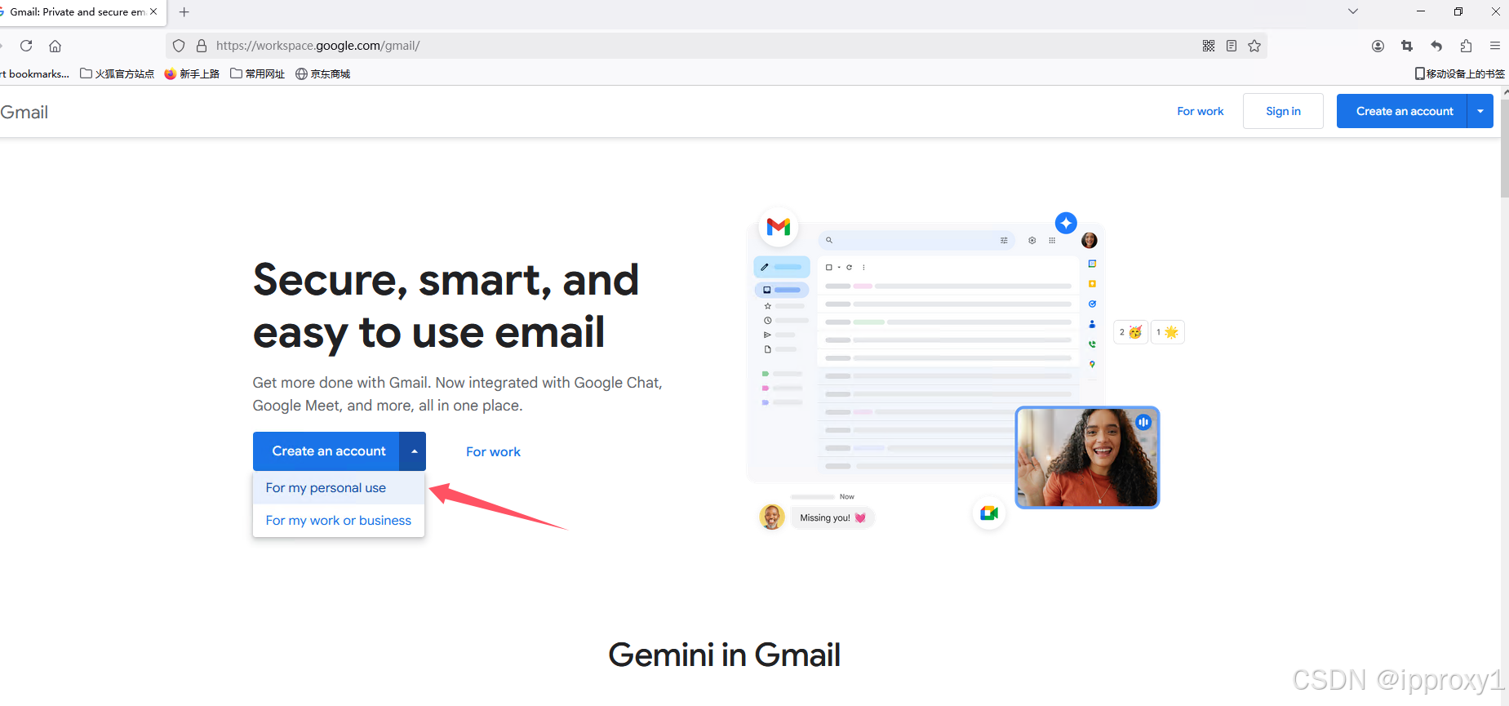Viewport: 1509px width, 706px height.
Task: Open the Firefox hamburger menu
Action: tap(1495, 46)
